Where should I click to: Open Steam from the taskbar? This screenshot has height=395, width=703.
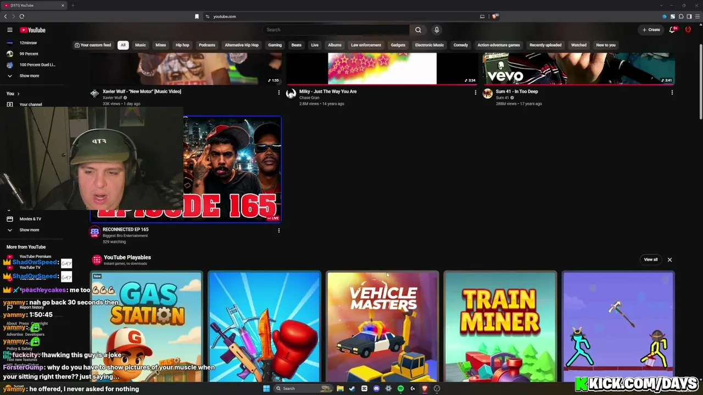(352, 388)
